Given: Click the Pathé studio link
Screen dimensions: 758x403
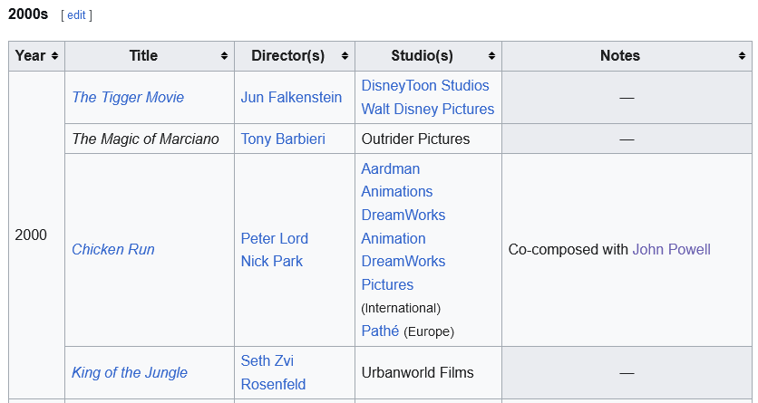Looking at the screenshot, I should tap(380, 331).
